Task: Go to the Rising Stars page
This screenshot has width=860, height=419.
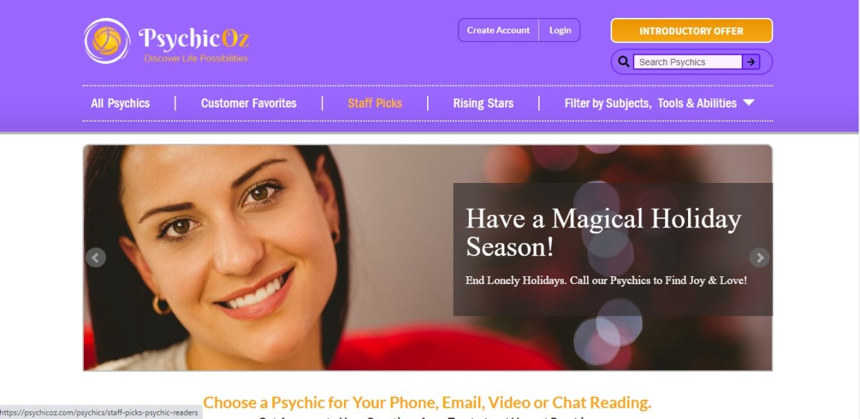Action: (x=483, y=103)
